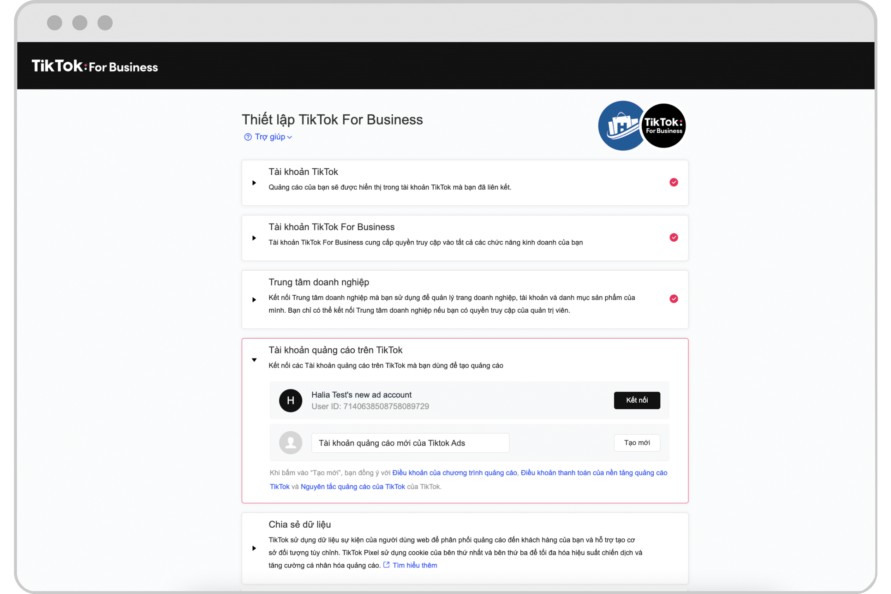Expand Tài khoản TikTok For Business section
This screenshot has width=891, height=594.
[x=254, y=238]
